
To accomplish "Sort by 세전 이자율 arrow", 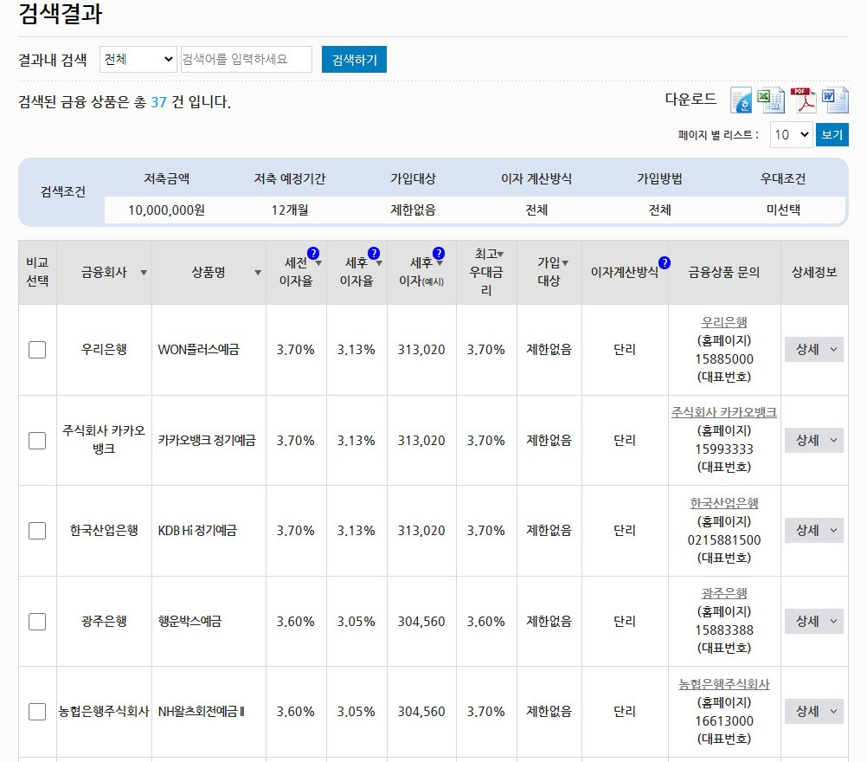I will pos(318,263).
